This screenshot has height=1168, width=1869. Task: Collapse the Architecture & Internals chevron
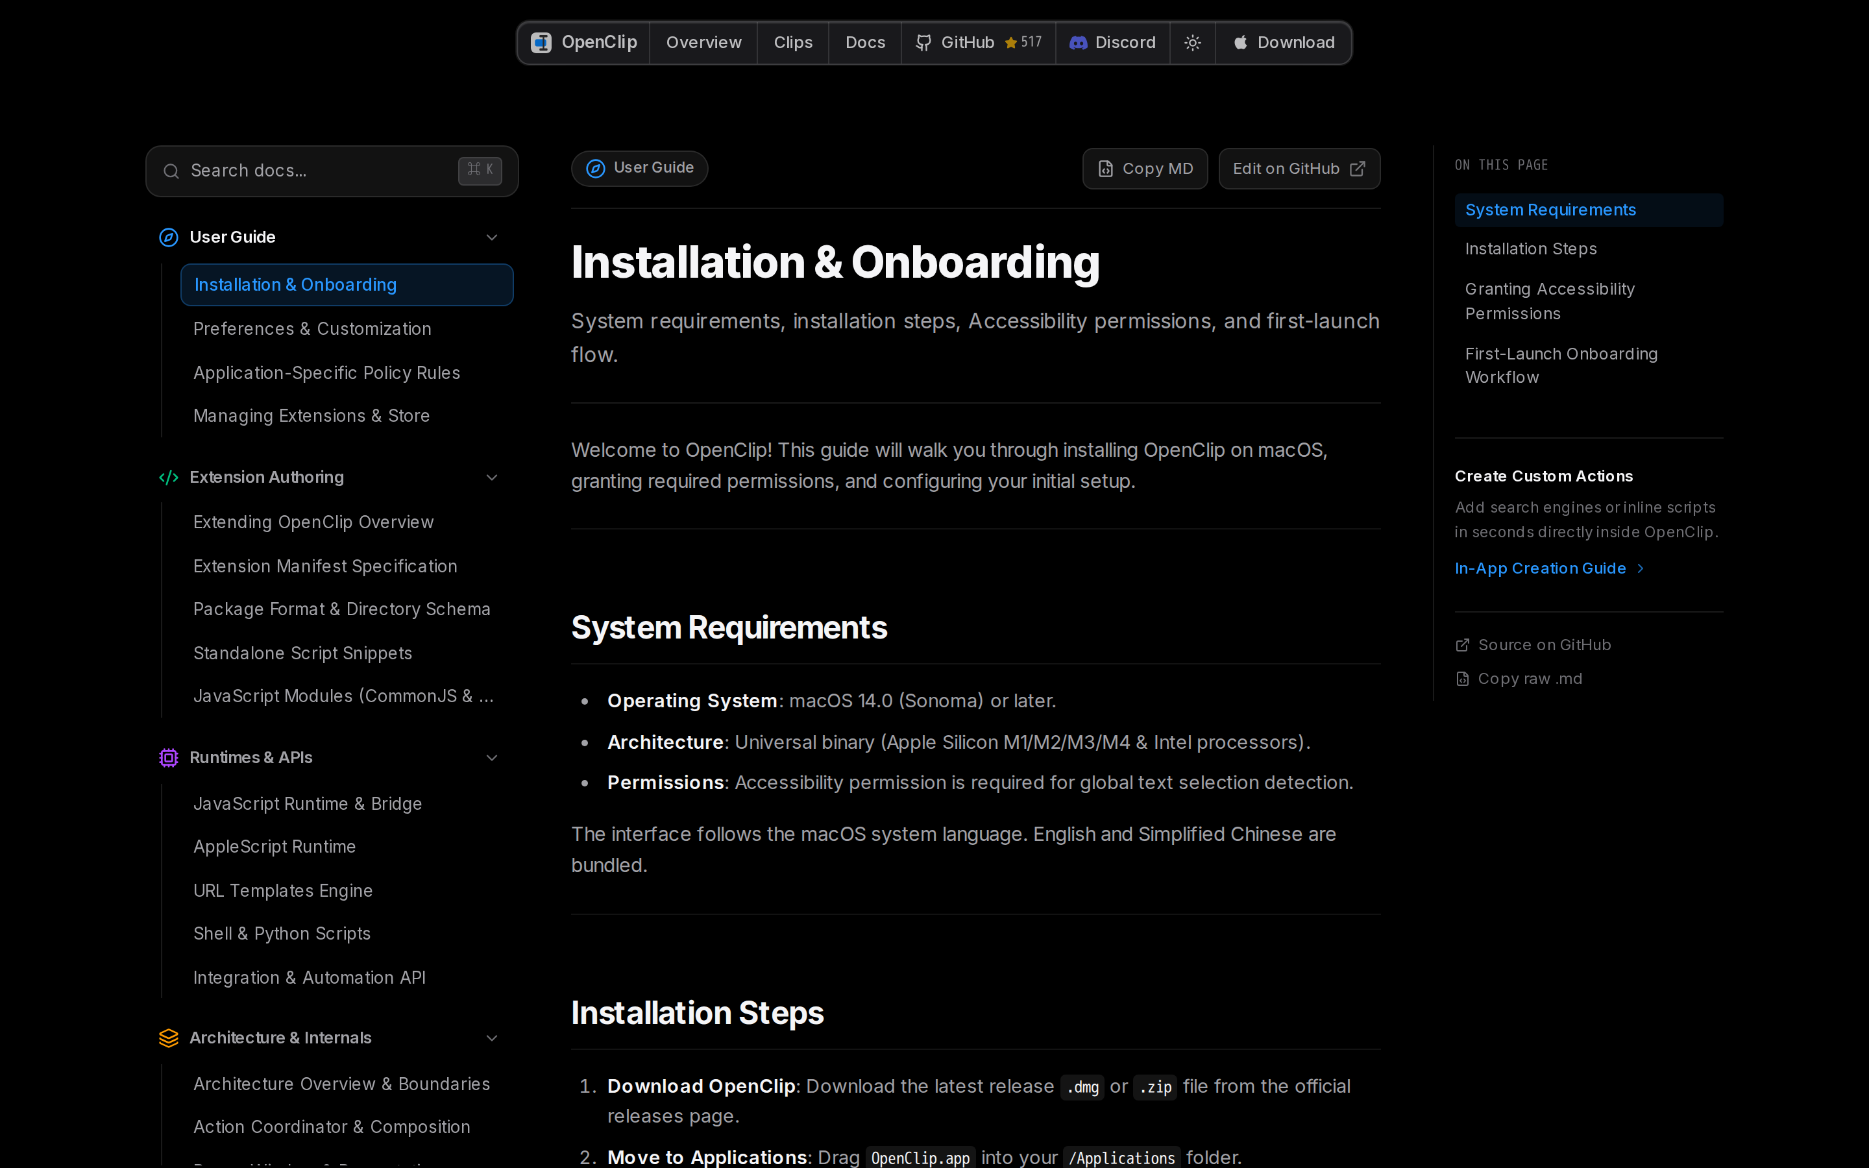click(492, 1038)
